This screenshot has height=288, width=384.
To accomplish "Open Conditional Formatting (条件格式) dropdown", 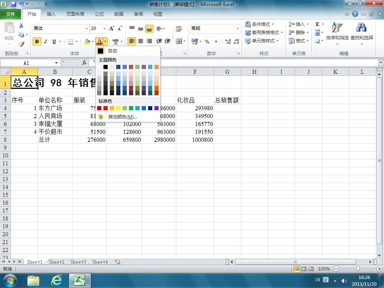I will tap(259, 24).
